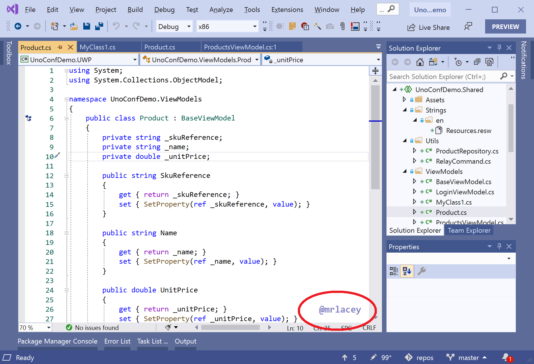Click the New Project toolbar icon
534x364 pixels.
(54, 26)
